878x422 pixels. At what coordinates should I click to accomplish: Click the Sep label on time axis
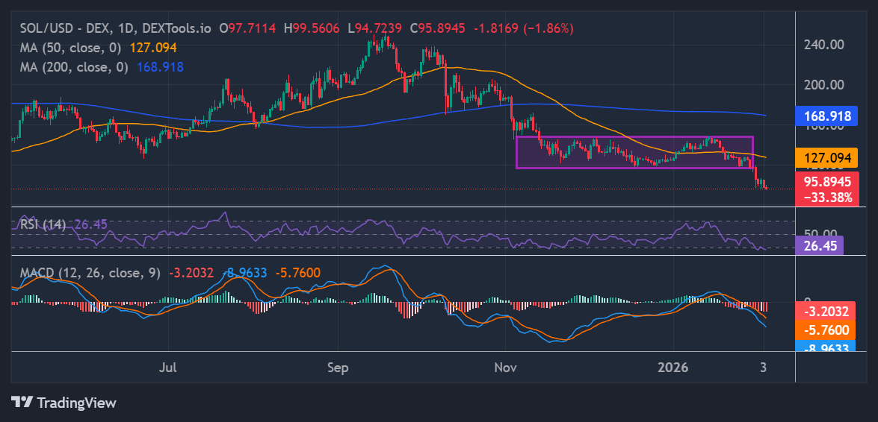point(338,367)
